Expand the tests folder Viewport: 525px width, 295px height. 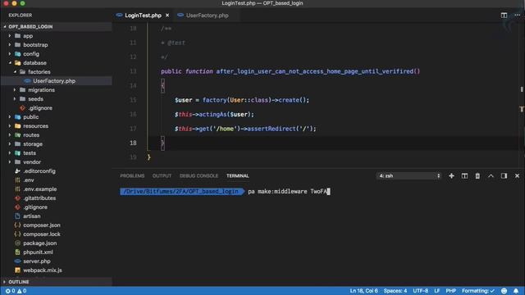point(30,153)
